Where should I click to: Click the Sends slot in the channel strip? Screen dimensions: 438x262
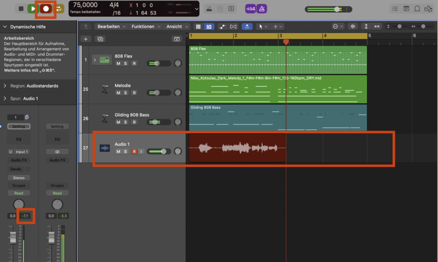(16, 169)
